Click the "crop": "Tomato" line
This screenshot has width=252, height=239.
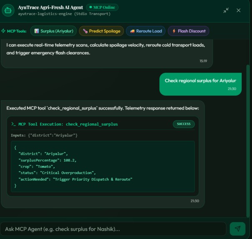[x=37, y=166]
